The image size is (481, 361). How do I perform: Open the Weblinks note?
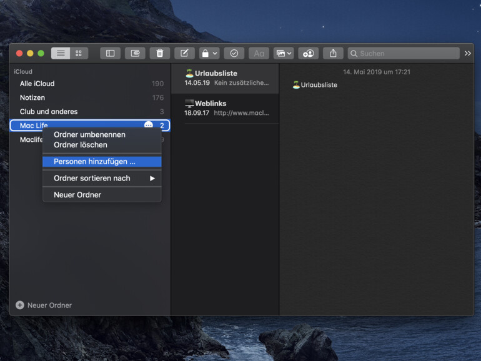[x=225, y=108]
